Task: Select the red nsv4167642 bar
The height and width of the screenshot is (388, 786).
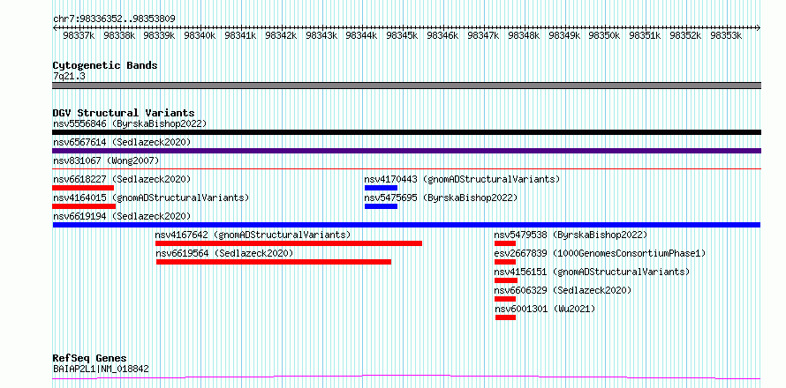Action: point(289,243)
